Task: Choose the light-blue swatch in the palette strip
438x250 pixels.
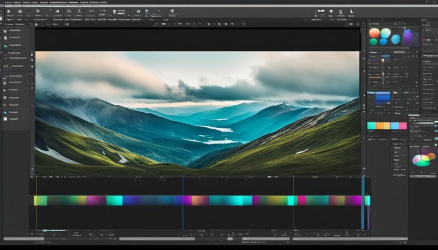Action: point(395,126)
